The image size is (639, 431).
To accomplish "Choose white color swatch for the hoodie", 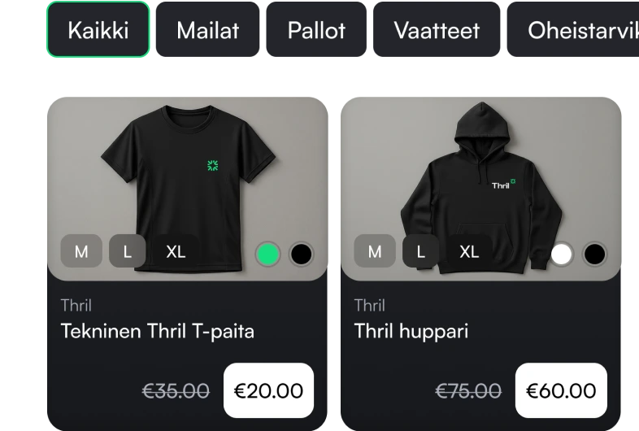I will (x=561, y=254).
